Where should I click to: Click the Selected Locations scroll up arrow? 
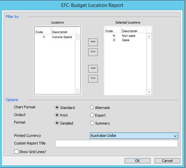149,36
